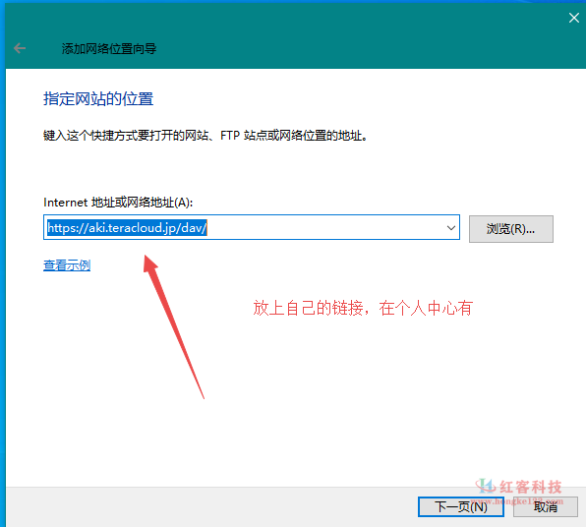Click the highlighted teracloud URL text
This screenshot has height=527, width=586.
point(127,228)
